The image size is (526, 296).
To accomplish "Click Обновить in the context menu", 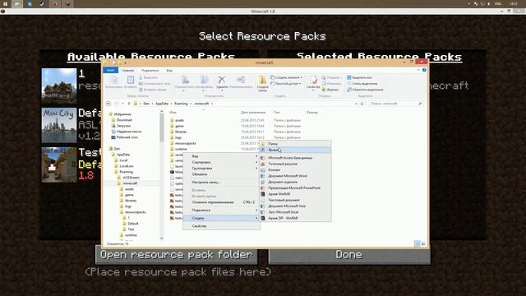I will tap(221, 174).
